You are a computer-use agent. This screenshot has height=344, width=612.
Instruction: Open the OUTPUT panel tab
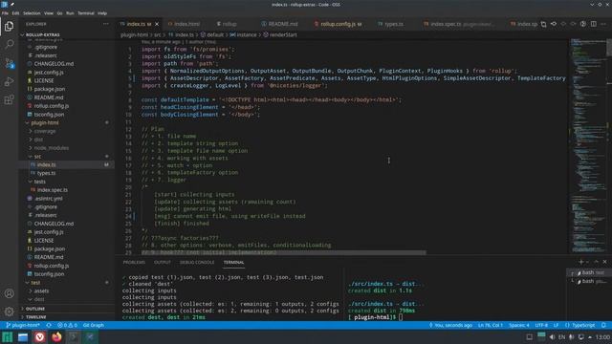pos(163,262)
